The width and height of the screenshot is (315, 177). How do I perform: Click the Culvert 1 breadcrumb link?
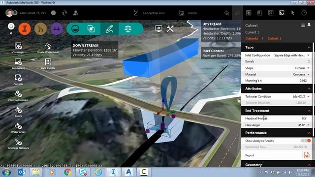[x=275, y=38]
